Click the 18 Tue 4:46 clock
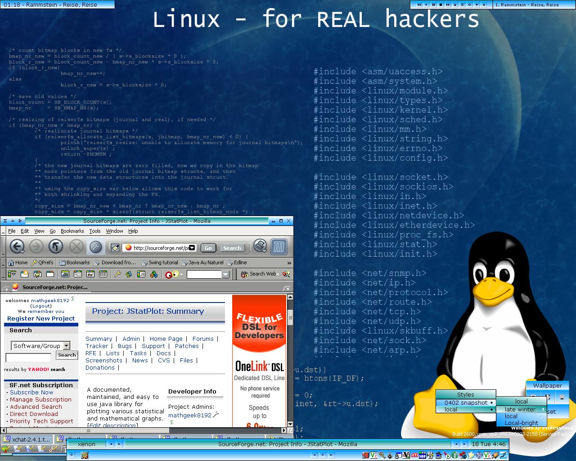576x461 pixels. pyautogui.click(x=488, y=444)
